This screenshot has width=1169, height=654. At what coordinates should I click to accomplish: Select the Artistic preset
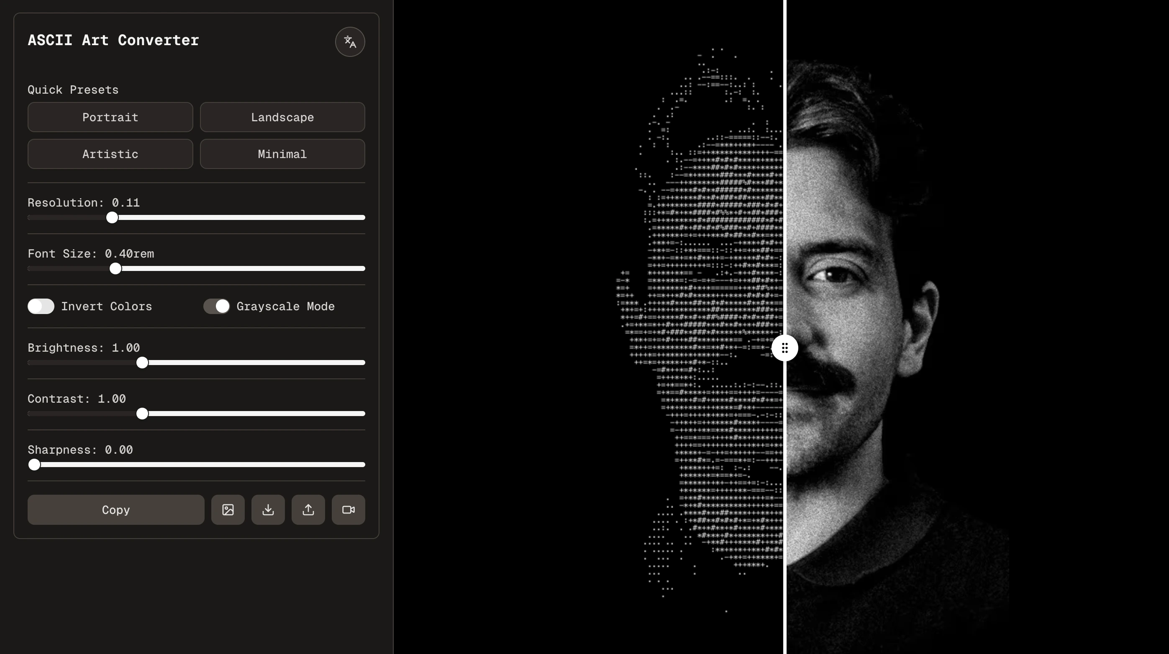point(110,154)
